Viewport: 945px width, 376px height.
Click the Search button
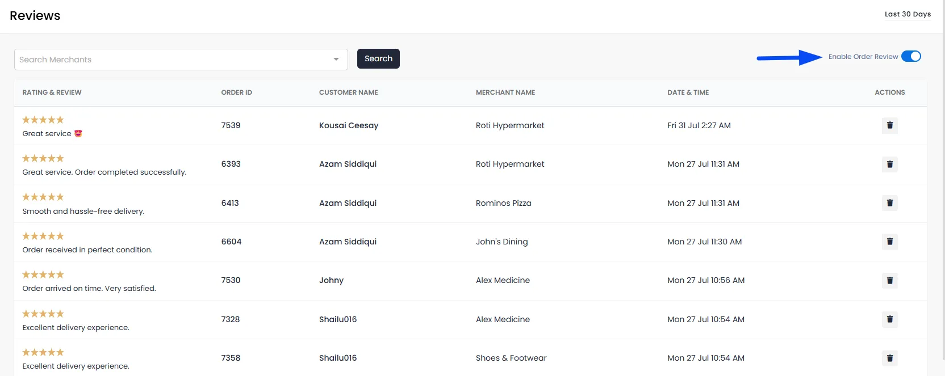378,58
